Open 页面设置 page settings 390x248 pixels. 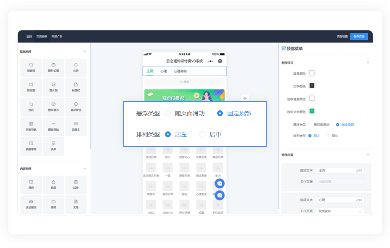click(342, 36)
